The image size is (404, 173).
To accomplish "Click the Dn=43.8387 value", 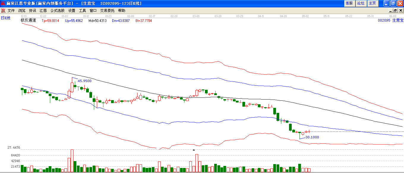I will click(121, 21).
